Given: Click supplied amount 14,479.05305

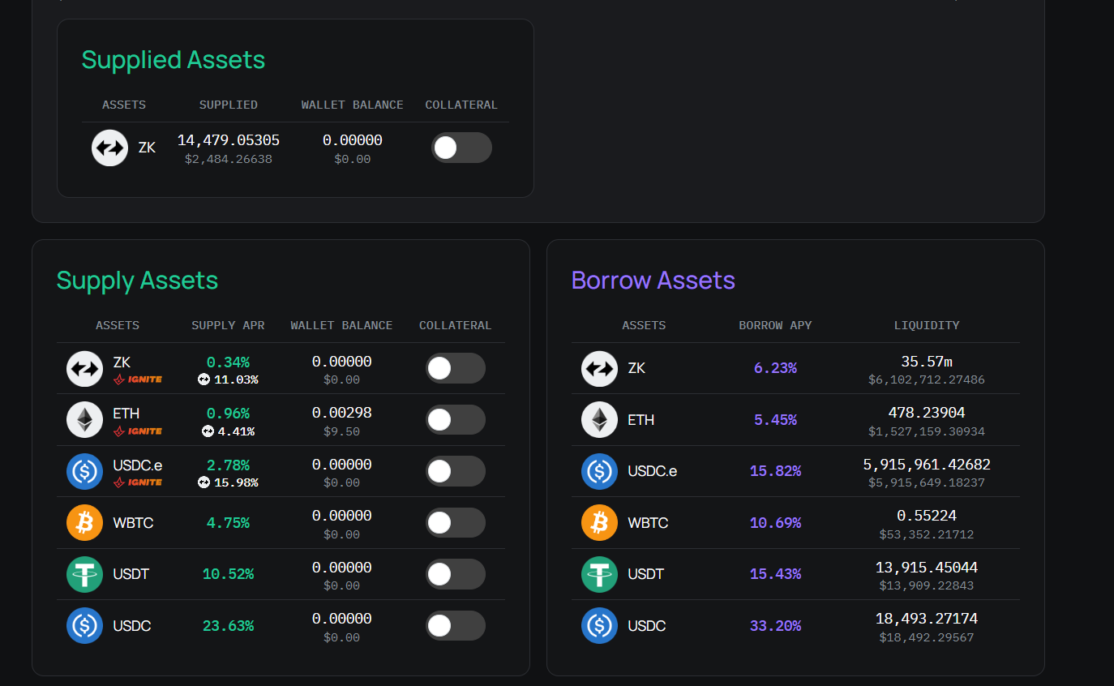Looking at the screenshot, I should tap(229, 140).
